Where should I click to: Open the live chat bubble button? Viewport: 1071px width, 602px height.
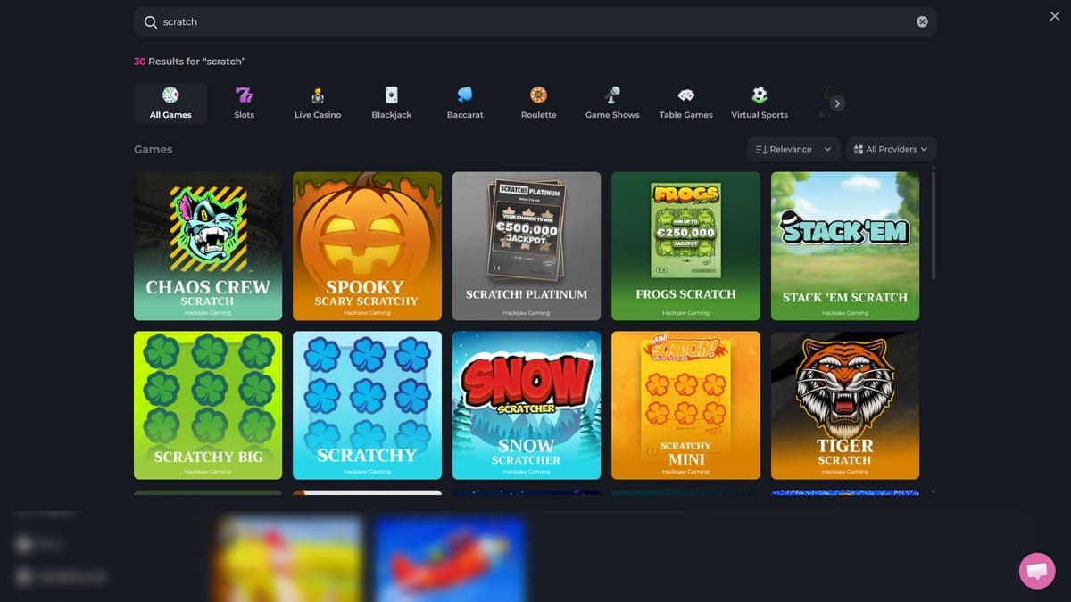(1036, 571)
